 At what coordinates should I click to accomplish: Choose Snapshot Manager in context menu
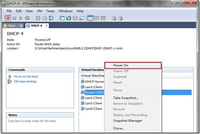(133, 121)
